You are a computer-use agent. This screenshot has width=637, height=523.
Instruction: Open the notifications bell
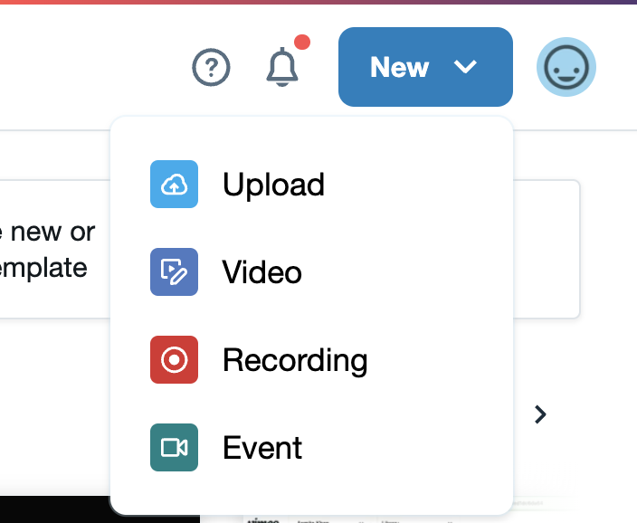[282, 68]
